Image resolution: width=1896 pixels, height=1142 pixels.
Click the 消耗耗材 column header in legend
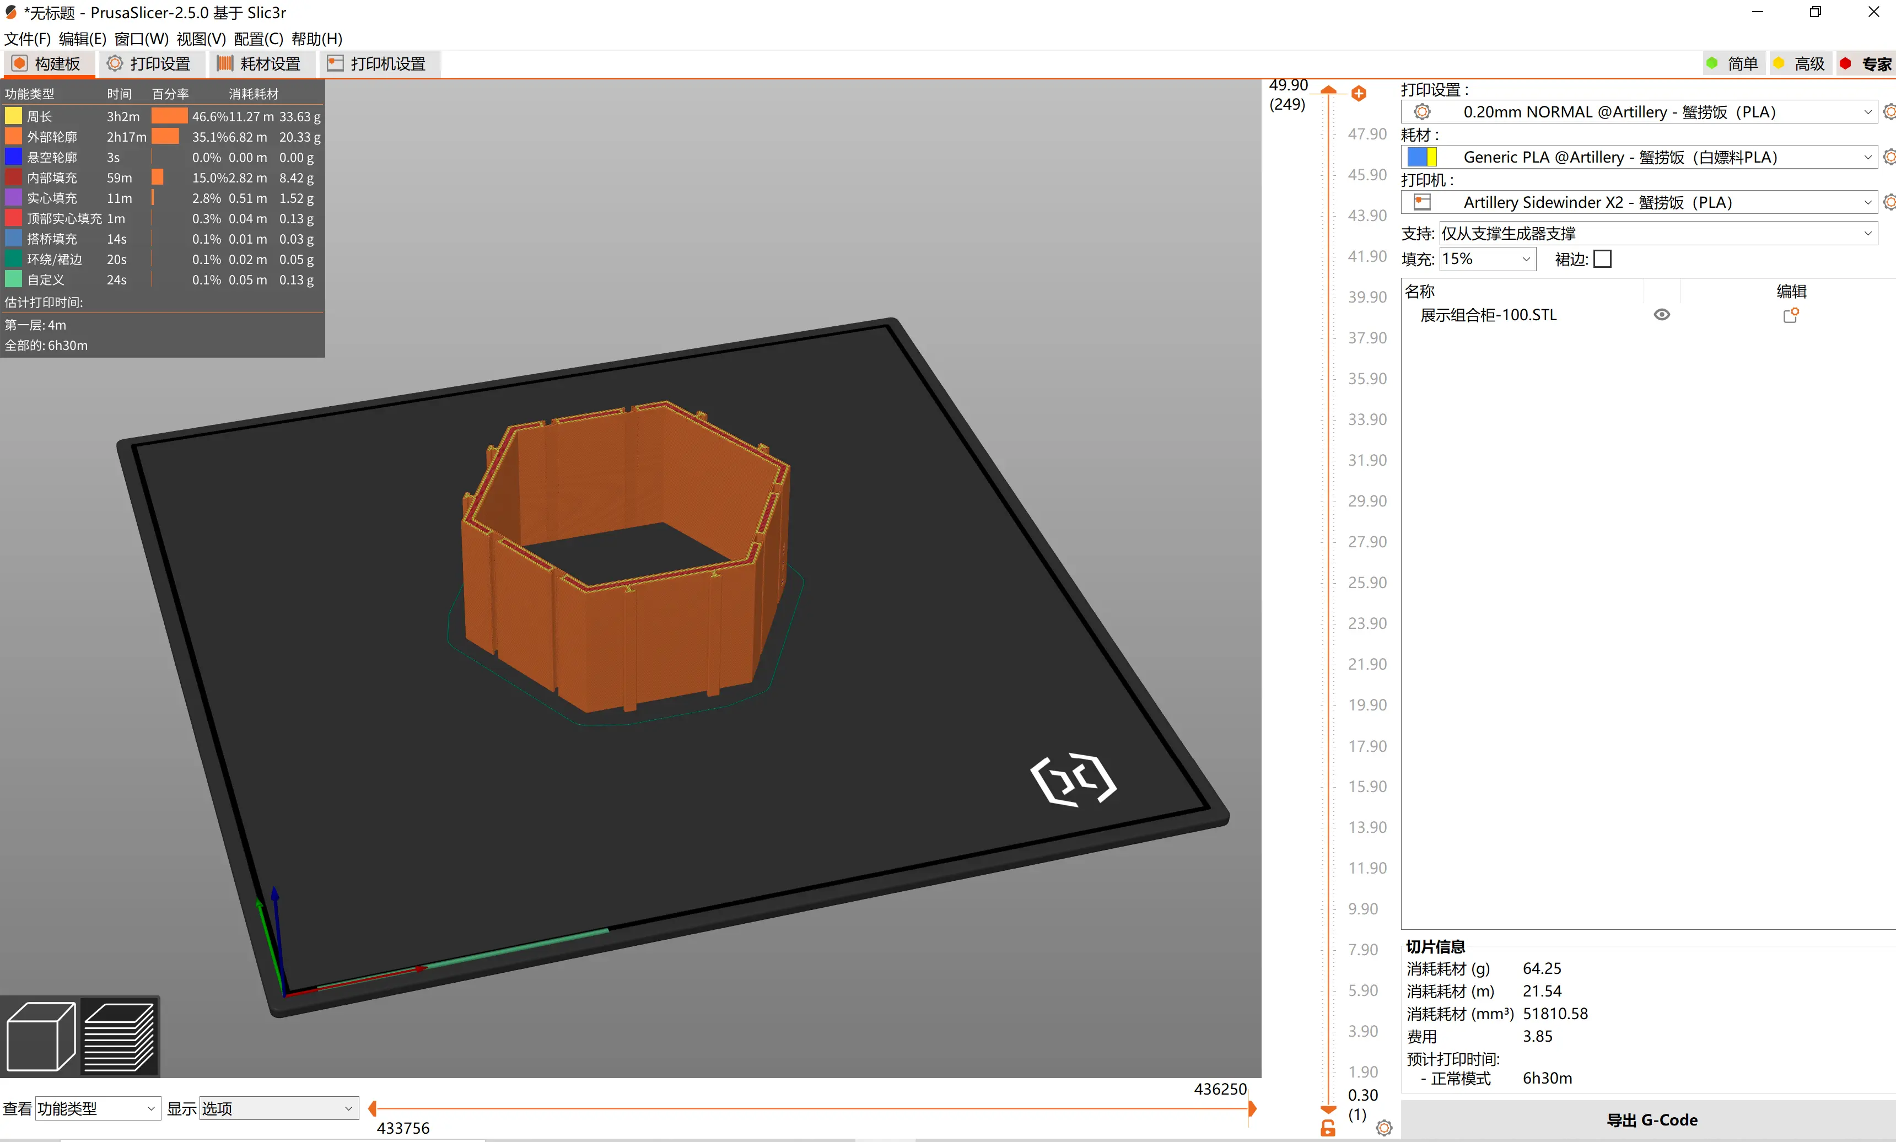(254, 94)
